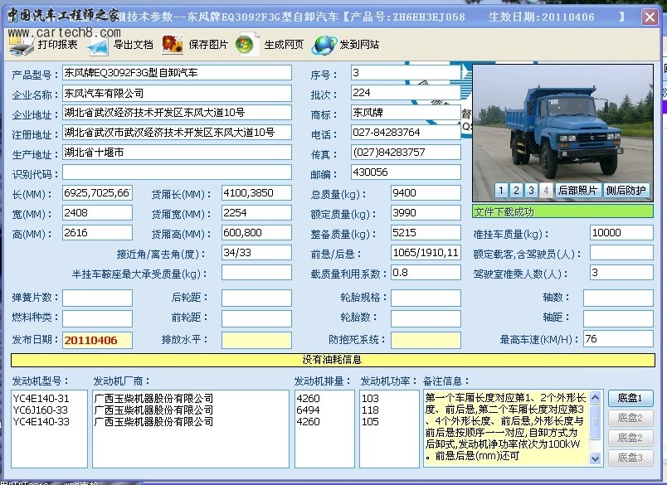Click the Windows-logo icon for 生成网页
The width and height of the screenshot is (667, 485).
247,45
